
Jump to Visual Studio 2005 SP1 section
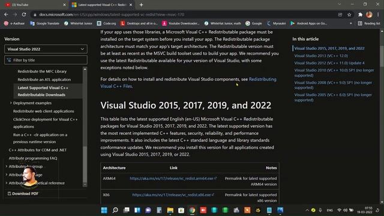(x=333, y=97)
